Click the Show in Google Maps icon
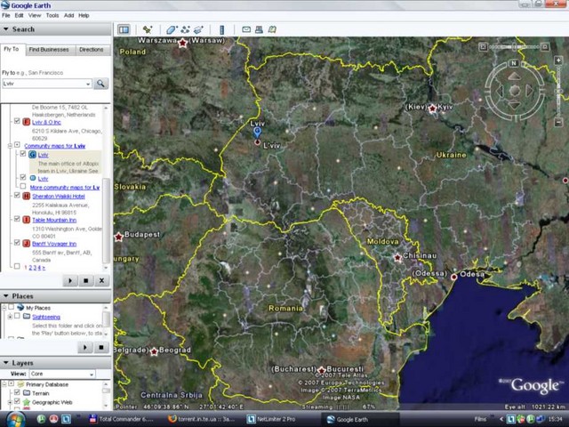This screenshot has width=569, height=427. [x=272, y=29]
